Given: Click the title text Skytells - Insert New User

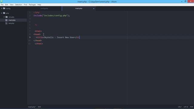Looking at the screenshot, I should pyautogui.click(x=59, y=37).
